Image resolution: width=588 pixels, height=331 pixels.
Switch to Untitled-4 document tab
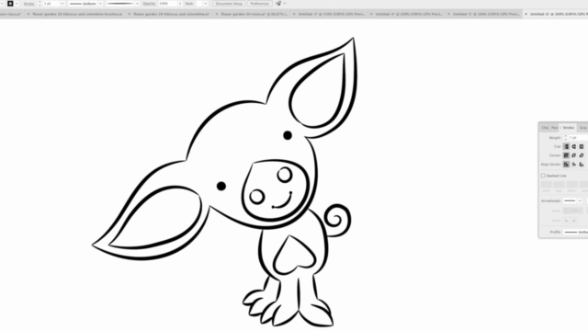409,14
